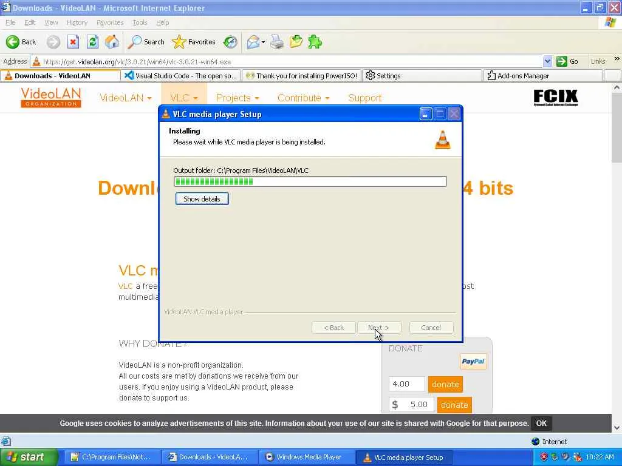Open the Support navigation link

point(364,98)
